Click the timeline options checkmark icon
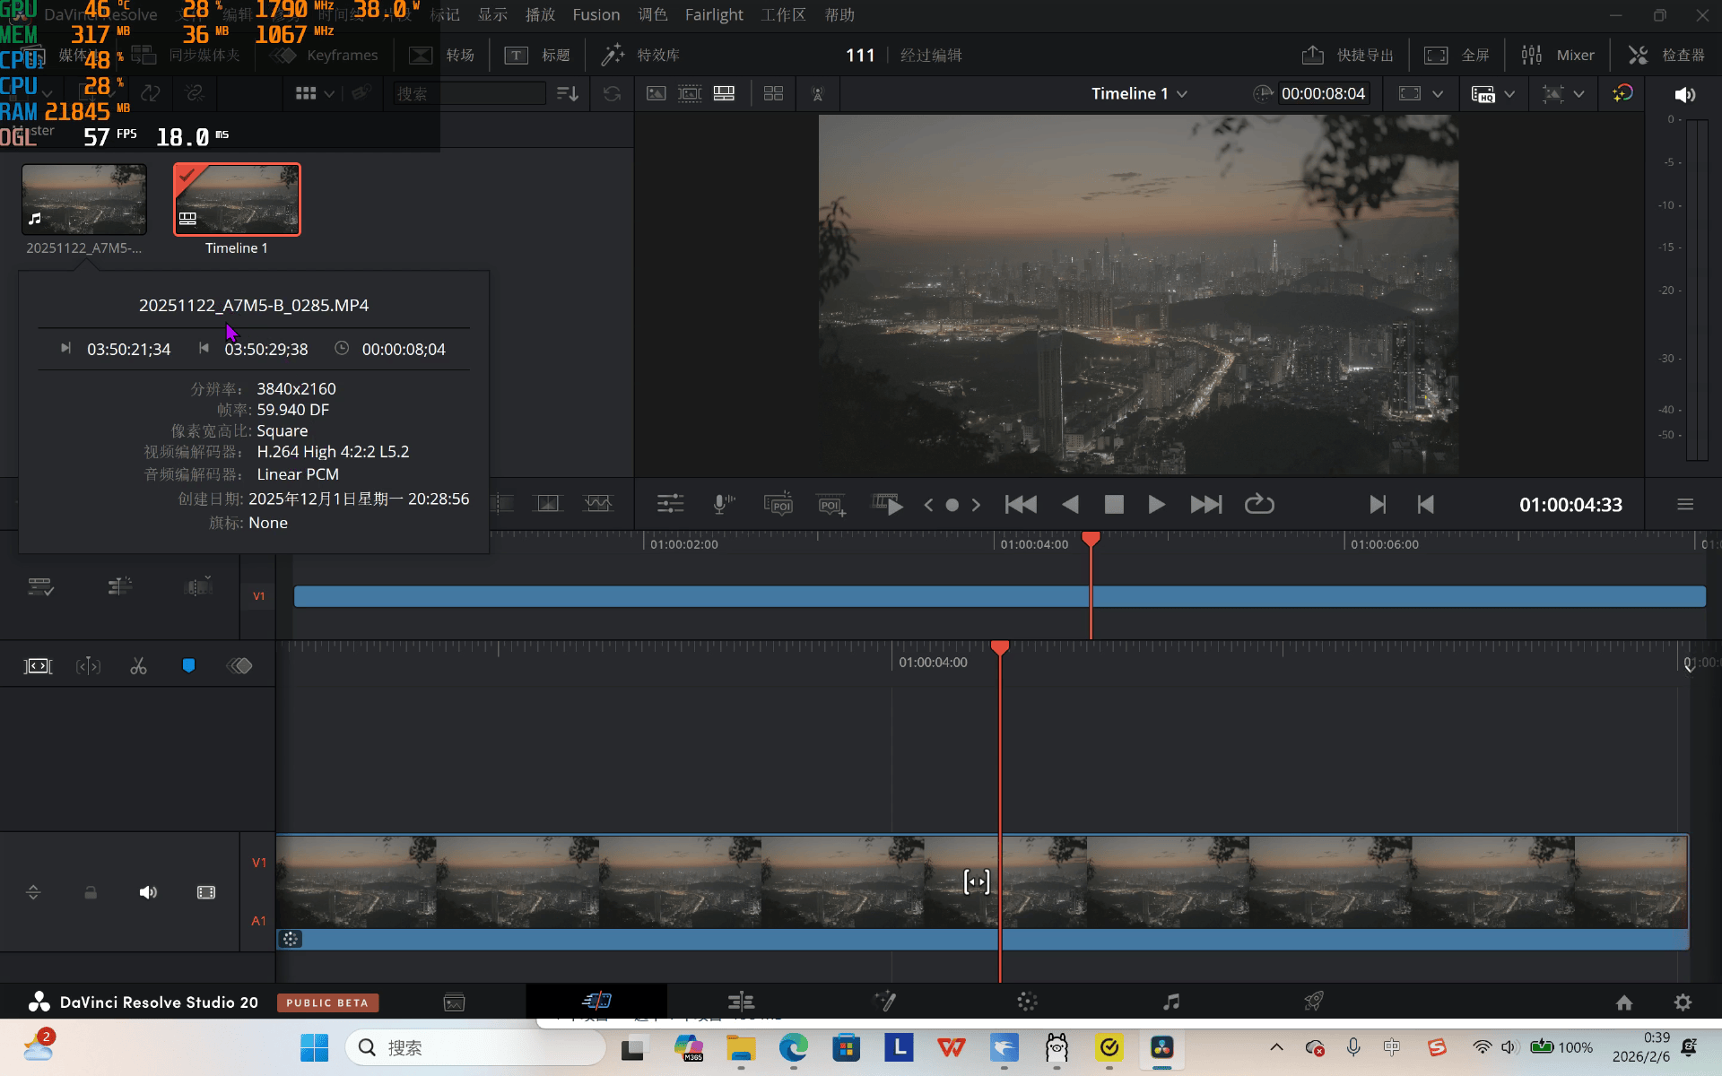The height and width of the screenshot is (1076, 1722). [41, 586]
